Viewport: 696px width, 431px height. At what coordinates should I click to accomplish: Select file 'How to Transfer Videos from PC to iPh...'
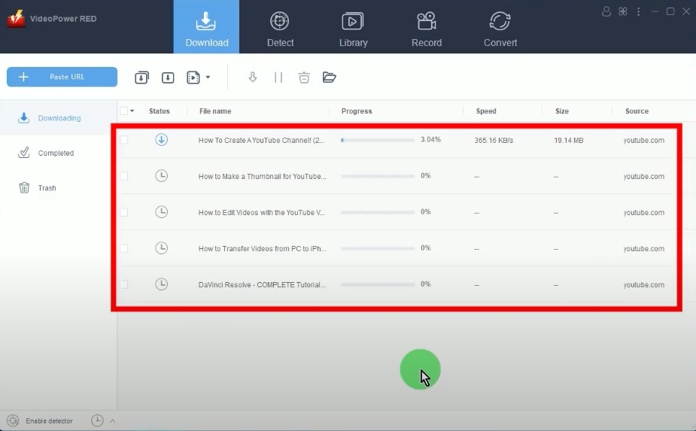click(x=263, y=248)
